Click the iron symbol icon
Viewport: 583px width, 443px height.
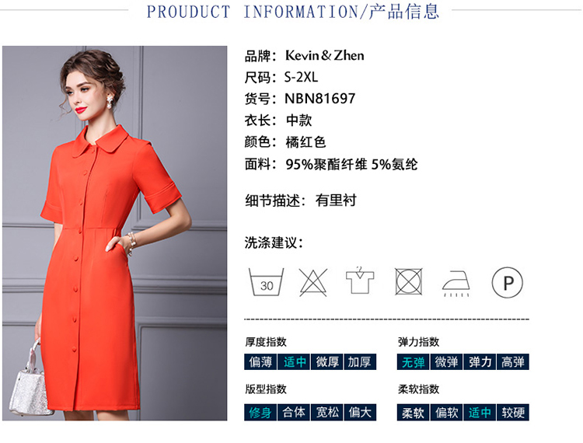click(456, 284)
